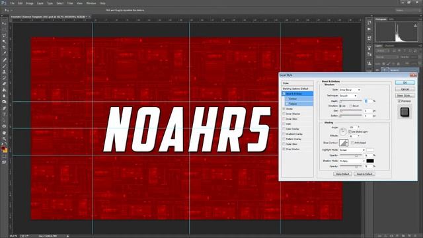Click the Depth slider track
Viewport: 423px width, 238px height.
pos(351,101)
